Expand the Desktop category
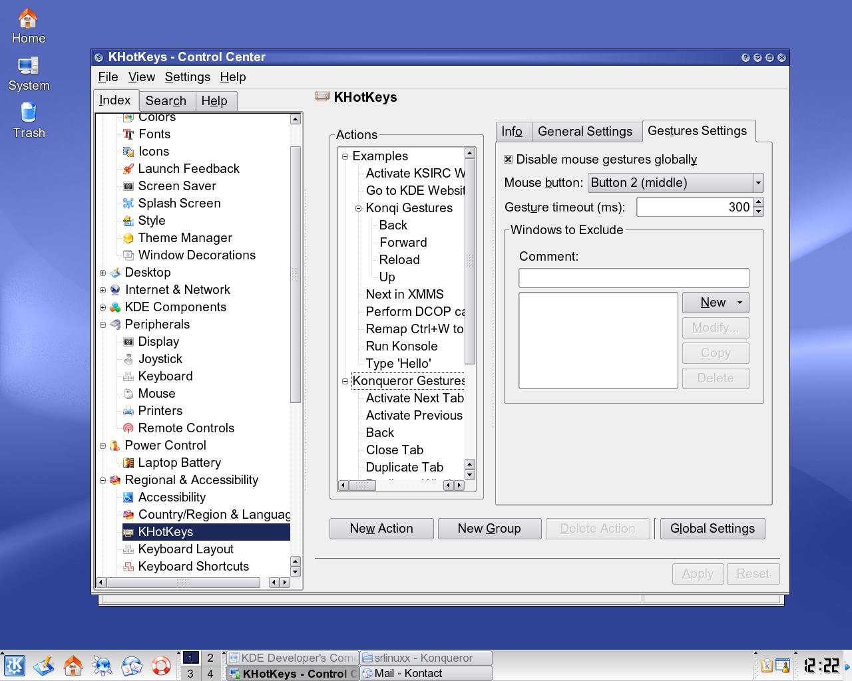852x681 pixels. 103,273
